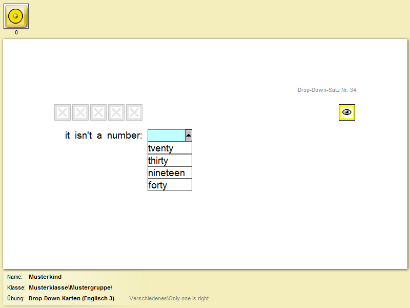Image resolution: width=410 pixels, height=308 pixels.
Task: Select the "forty" option
Action: [x=170, y=185]
